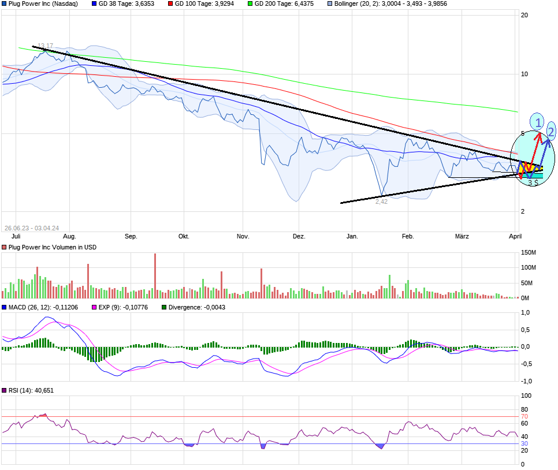Click the tall red volume bar in November
The width and height of the screenshot is (558, 470).
point(261,283)
